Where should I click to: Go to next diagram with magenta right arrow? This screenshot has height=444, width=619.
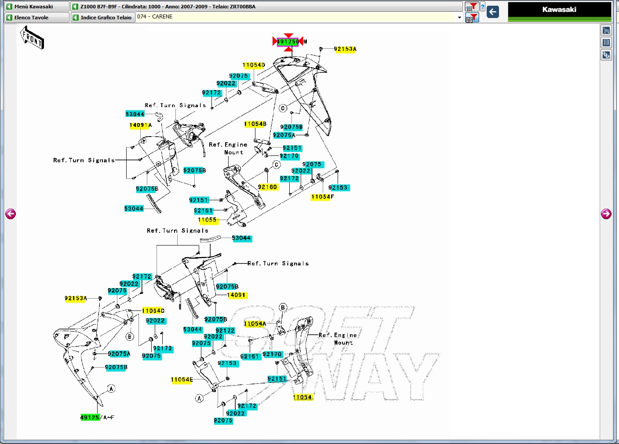(606, 214)
